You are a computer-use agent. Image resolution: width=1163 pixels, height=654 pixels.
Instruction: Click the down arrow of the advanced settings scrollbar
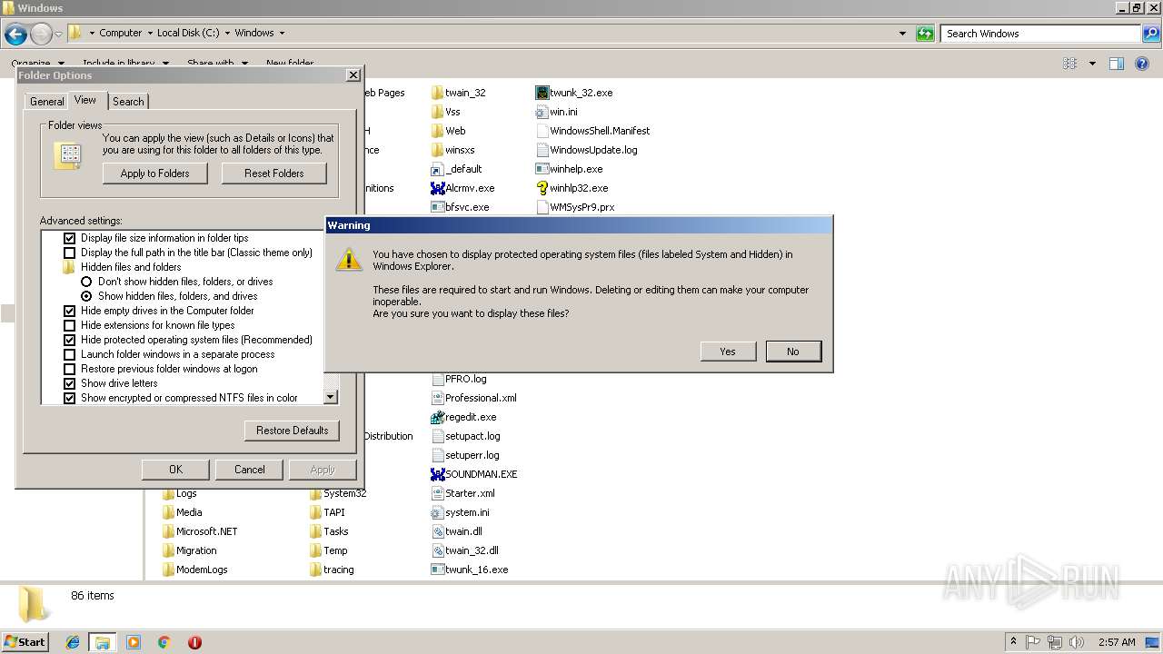(331, 397)
